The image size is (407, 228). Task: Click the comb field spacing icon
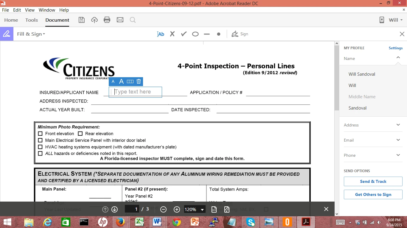point(130,82)
